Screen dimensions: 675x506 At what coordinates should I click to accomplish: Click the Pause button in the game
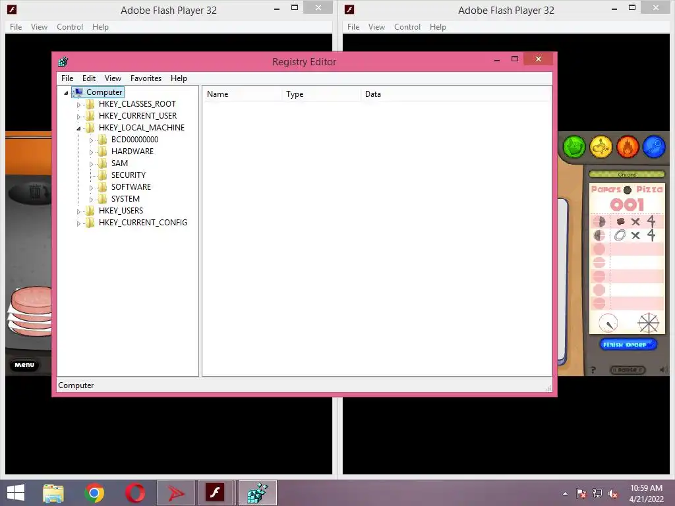[x=628, y=370]
